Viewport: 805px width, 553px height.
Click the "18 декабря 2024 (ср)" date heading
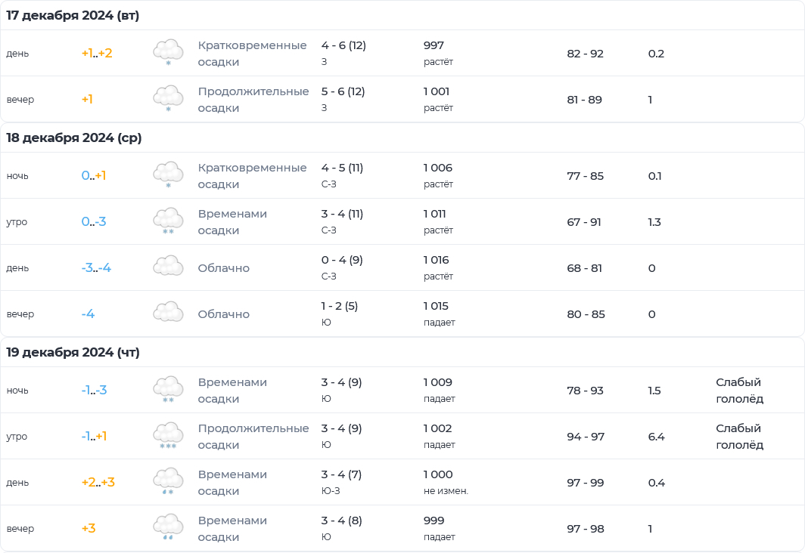(74, 137)
